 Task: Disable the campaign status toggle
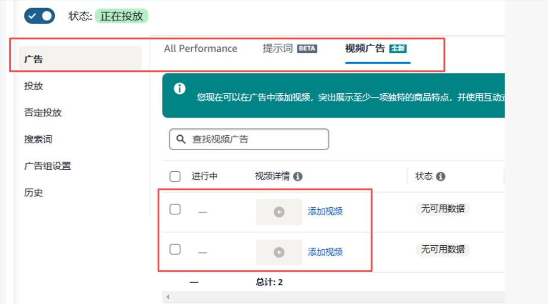(39, 16)
